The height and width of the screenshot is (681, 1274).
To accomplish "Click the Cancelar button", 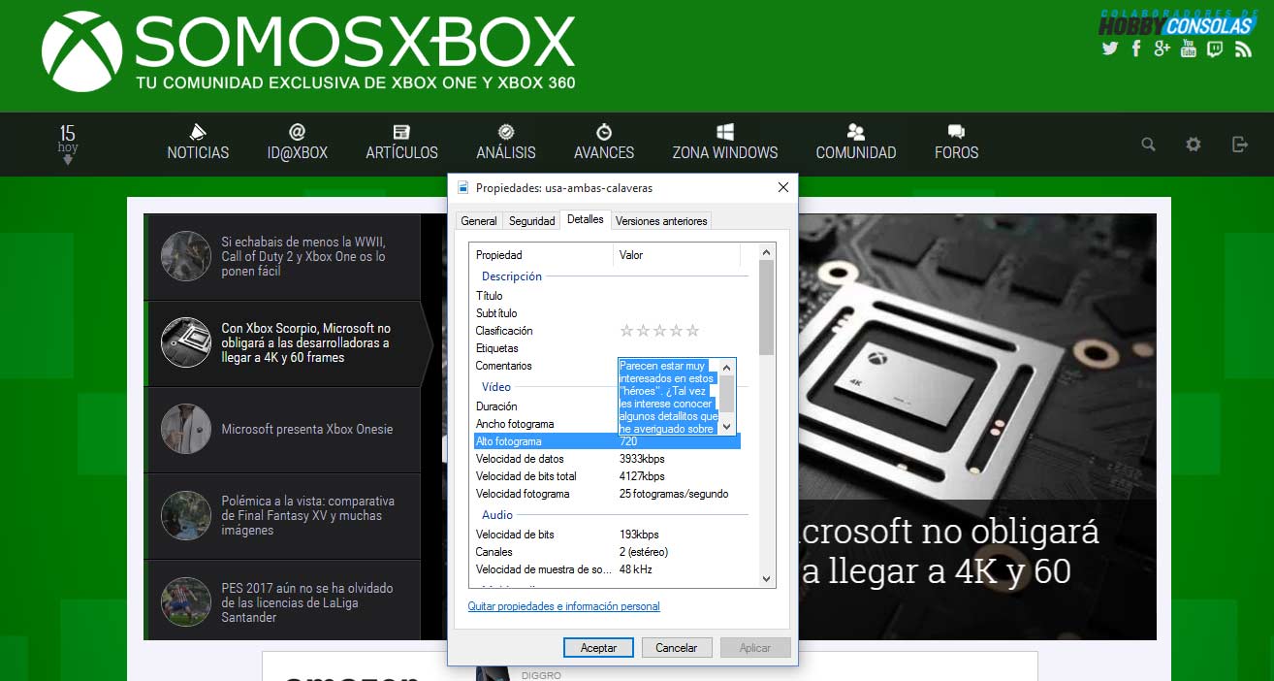I will point(677,647).
